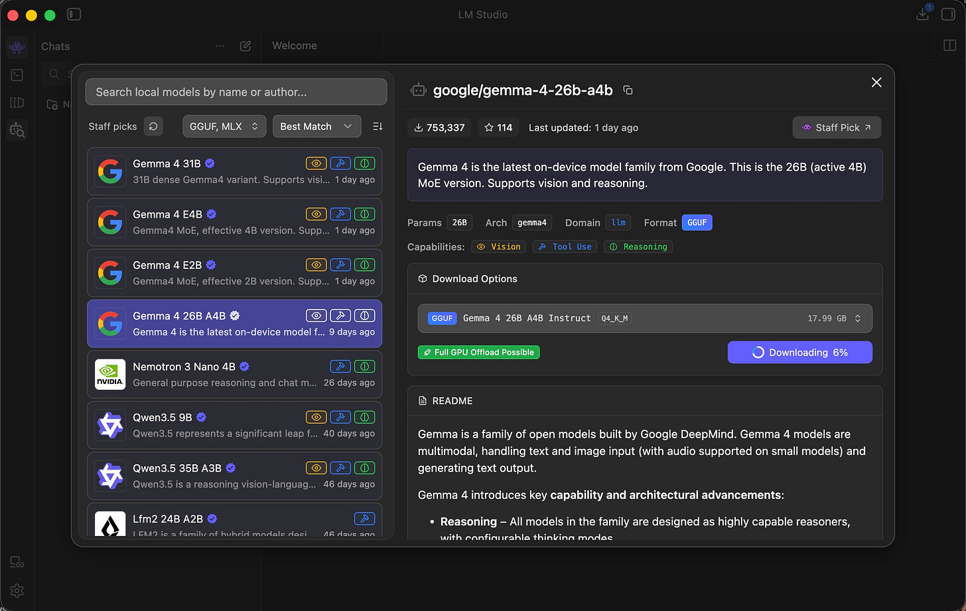Screen dimensions: 966x611
Task: Open the downloads icon in the title bar
Action: [922, 14]
